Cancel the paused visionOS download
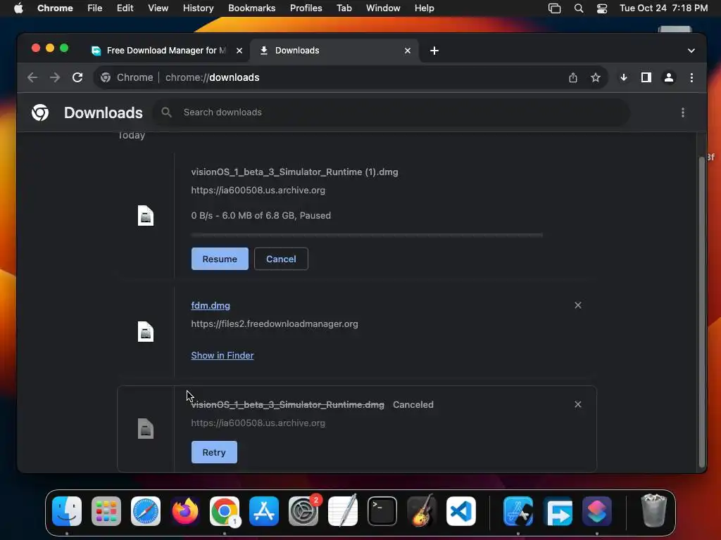The height and width of the screenshot is (540, 721). click(281, 259)
